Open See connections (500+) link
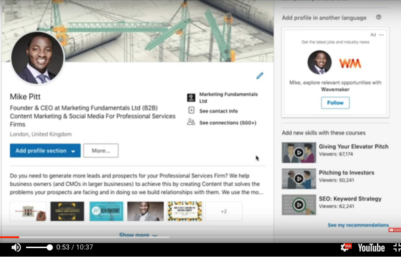This screenshot has height=267, width=401. click(228, 123)
